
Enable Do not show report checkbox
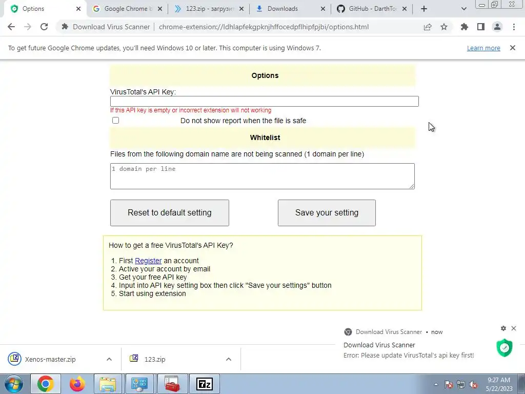click(x=115, y=120)
